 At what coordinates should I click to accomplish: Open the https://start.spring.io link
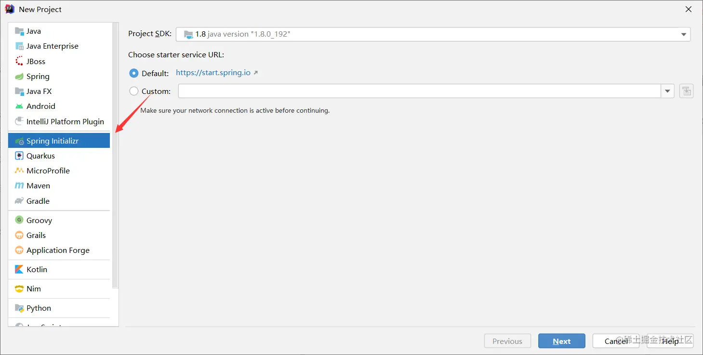tap(213, 73)
